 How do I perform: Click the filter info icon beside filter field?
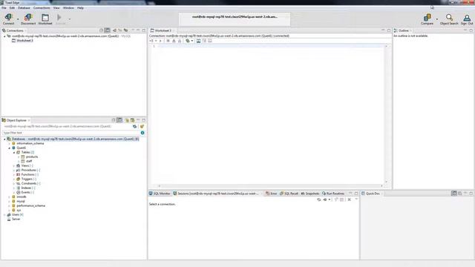142,133
